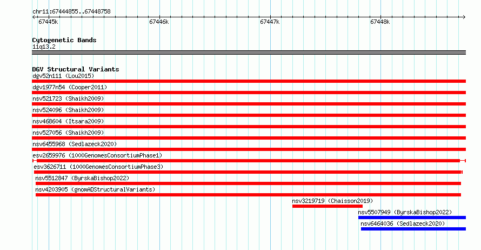Open the nsv524096 (Shaikh2009) entry

click(x=68, y=110)
